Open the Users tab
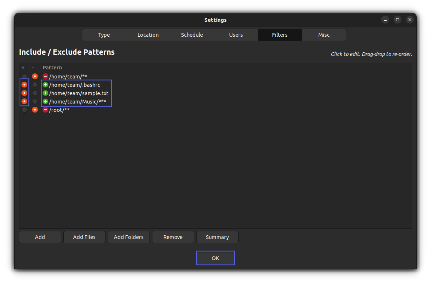The height and width of the screenshot is (284, 431). click(x=236, y=35)
